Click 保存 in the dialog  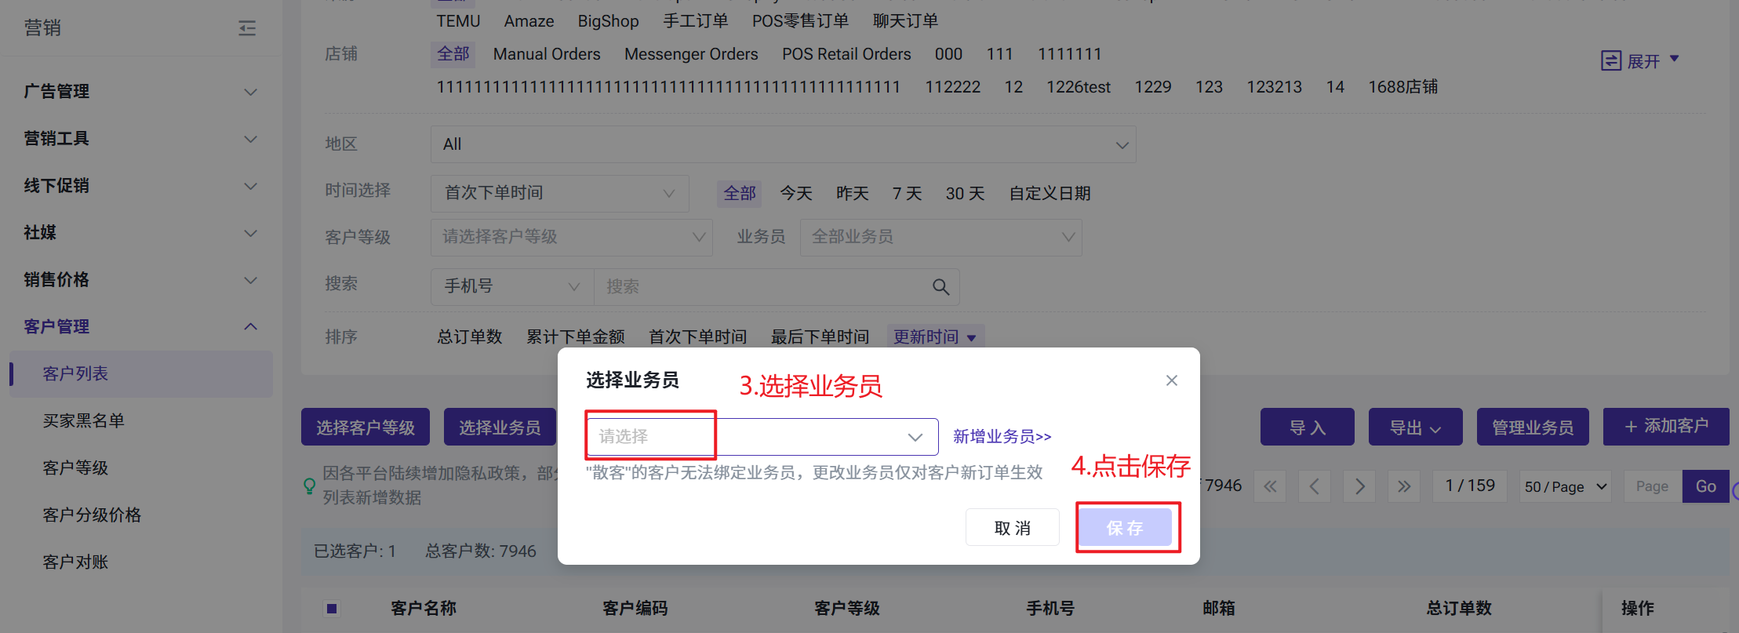[1125, 528]
